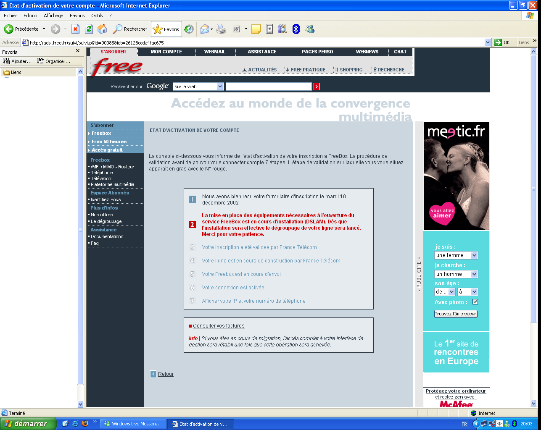Open the 'je suis' une femme dropdown
The width and height of the screenshot is (541, 430).
coord(456,255)
